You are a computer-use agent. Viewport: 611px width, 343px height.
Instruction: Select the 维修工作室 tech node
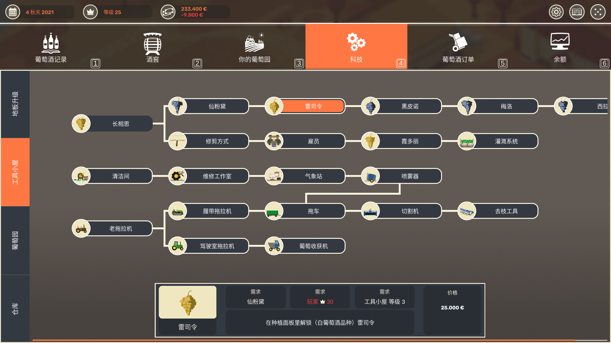209,176
